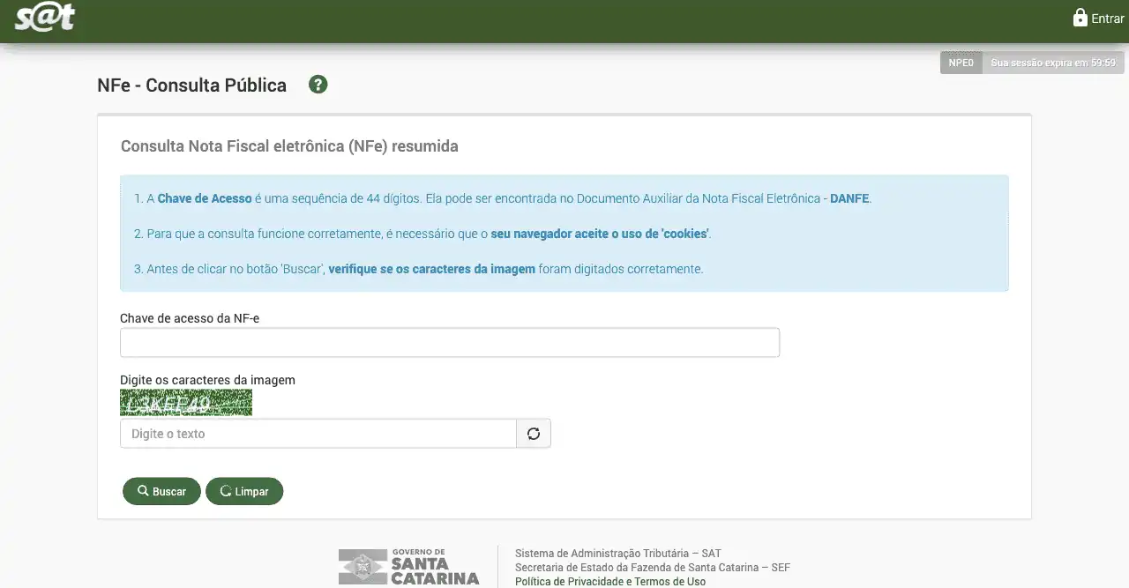Click the S@T logo in header
The height and width of the screenshot is (588, 1129).
(x=44, y=18)
